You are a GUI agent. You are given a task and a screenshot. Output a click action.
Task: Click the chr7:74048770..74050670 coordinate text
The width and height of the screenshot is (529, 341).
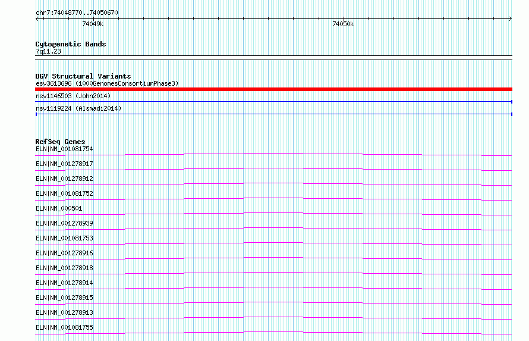point(77,12)
